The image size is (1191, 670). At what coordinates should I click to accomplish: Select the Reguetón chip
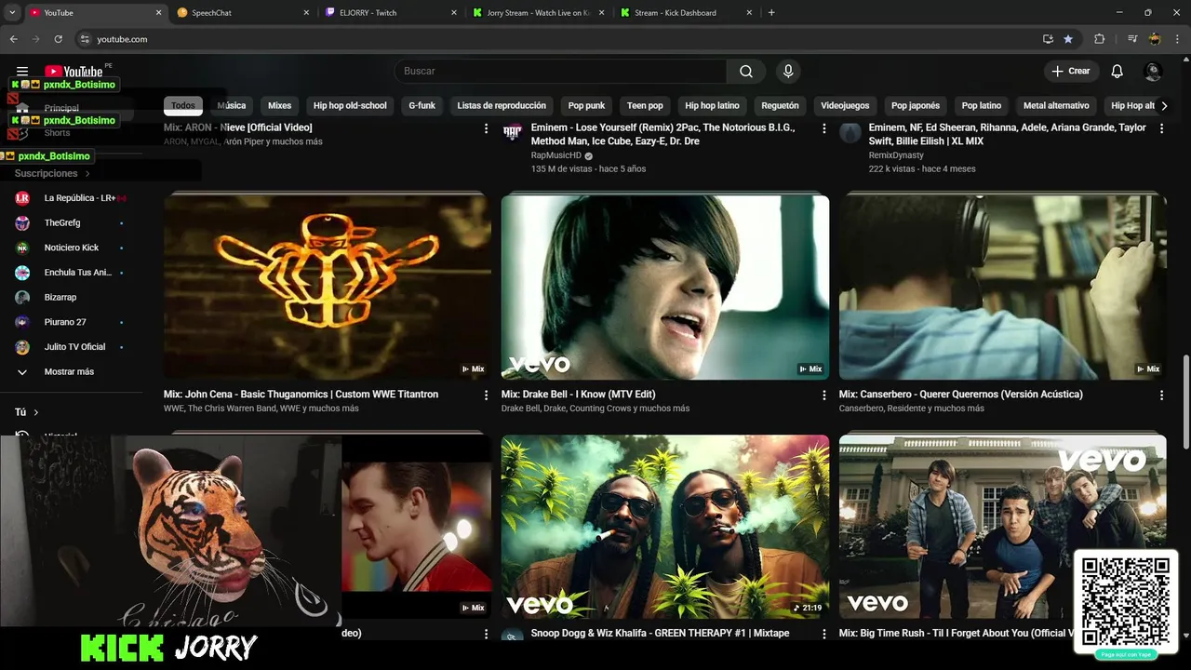780,106
